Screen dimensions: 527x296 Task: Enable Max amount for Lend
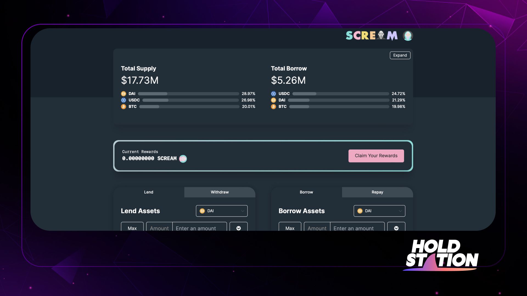pos(132,228)
